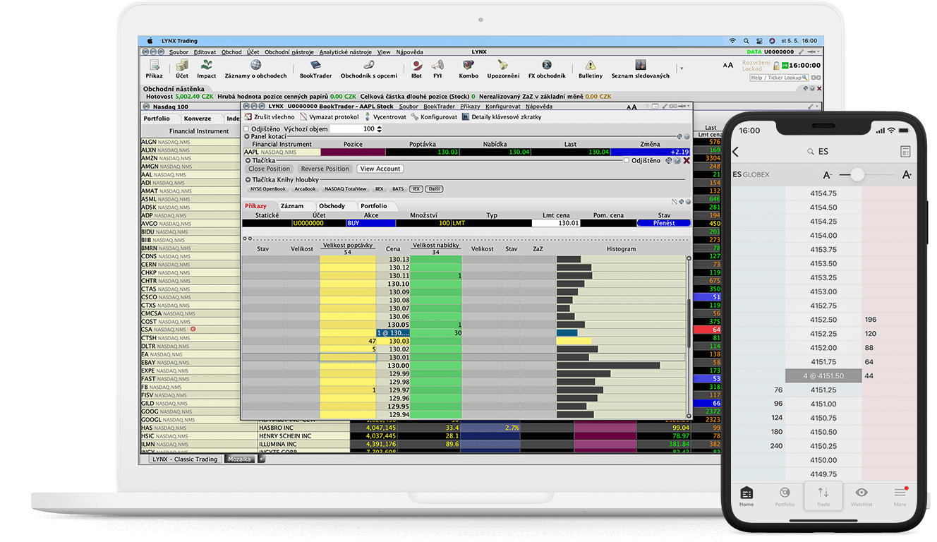Open the Bulletiny warnings
Viewport: 937px width, 542px height.
pyautogui.click(x=591, y=68)
